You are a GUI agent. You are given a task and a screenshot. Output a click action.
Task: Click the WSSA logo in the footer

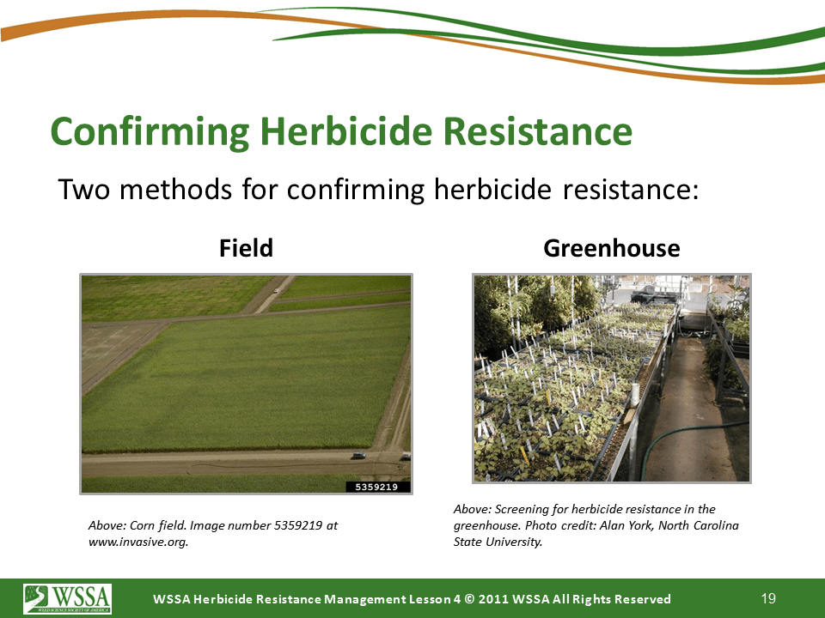(60, 598)
